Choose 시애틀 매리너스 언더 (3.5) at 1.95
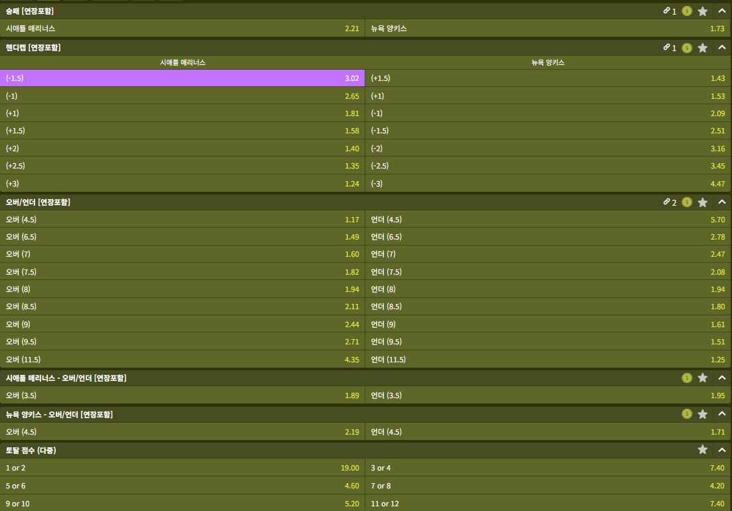 (548, 395)
